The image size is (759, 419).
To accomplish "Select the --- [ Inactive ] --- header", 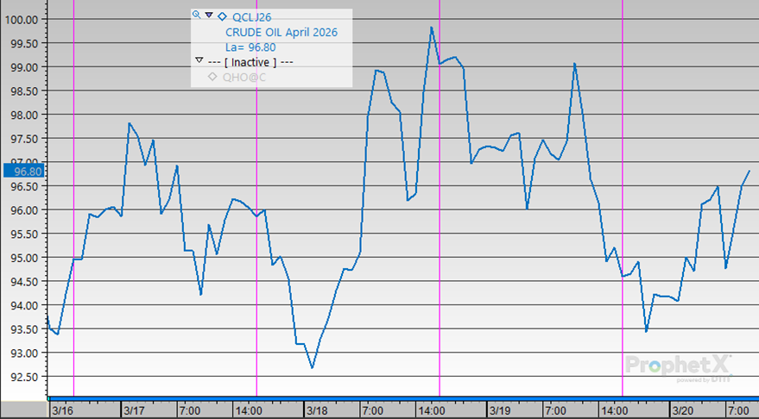I will [251, 61].
